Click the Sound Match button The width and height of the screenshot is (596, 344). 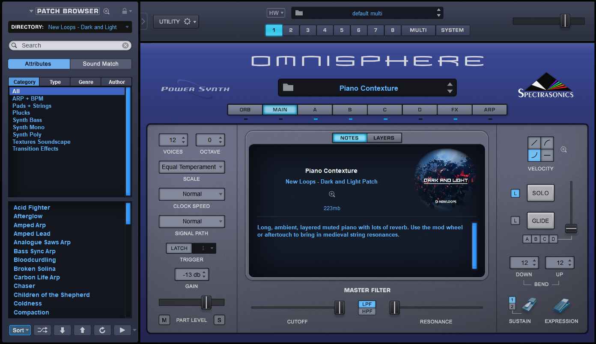pyautogui.click(x=101, y=64)
